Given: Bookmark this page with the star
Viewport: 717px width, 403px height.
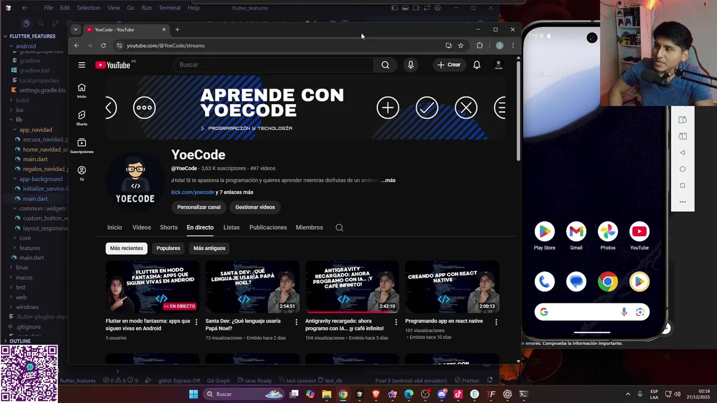Looking at the screenshot, I should coord(460,45).
